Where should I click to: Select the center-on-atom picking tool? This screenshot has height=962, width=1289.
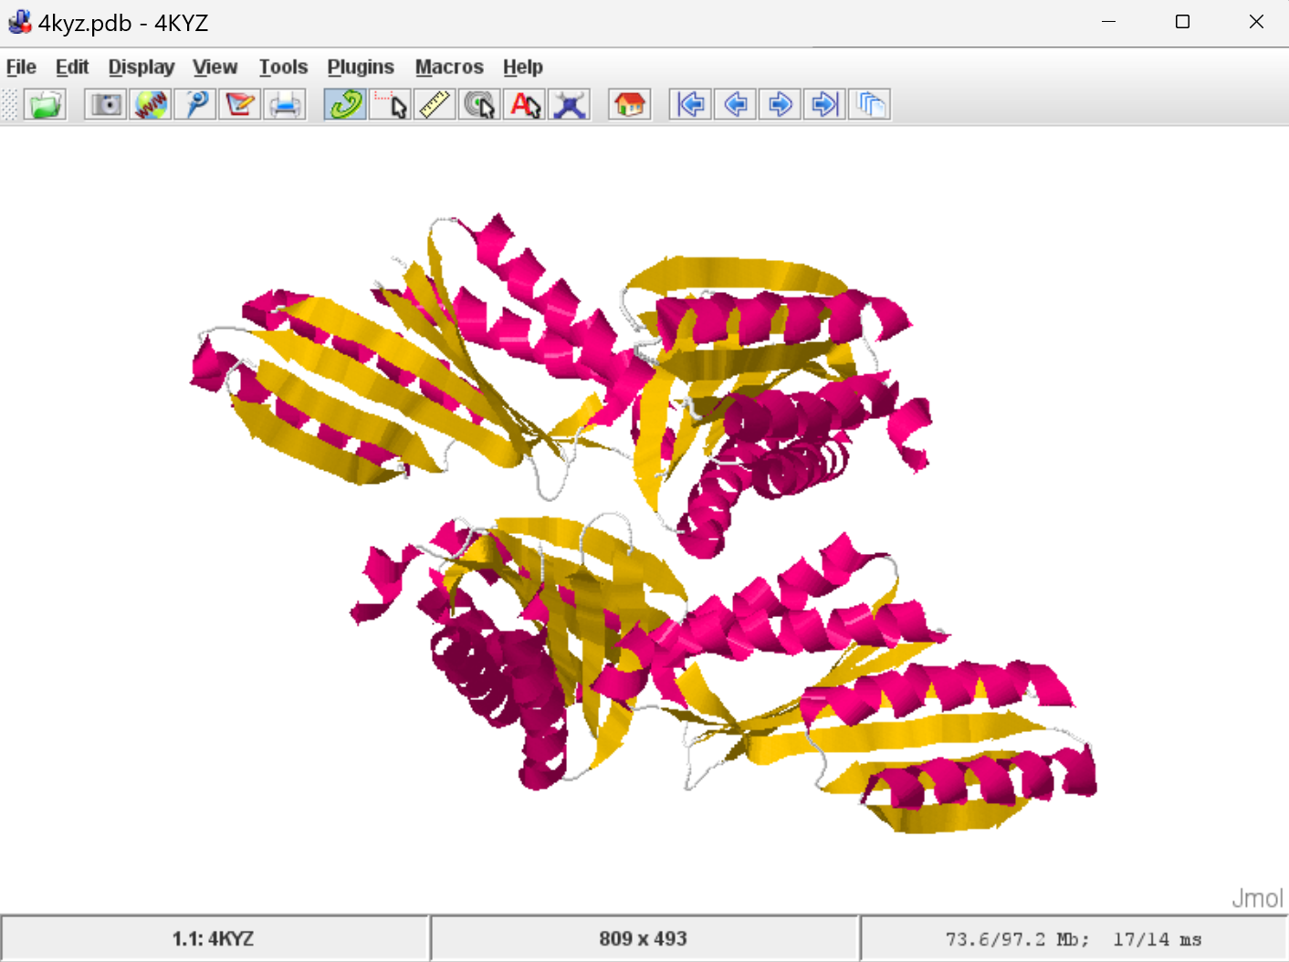pyautogui.click(x=480, y=105)
